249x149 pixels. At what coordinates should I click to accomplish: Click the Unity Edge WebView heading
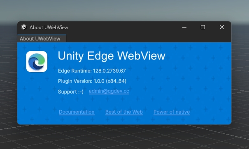(112, 56)
